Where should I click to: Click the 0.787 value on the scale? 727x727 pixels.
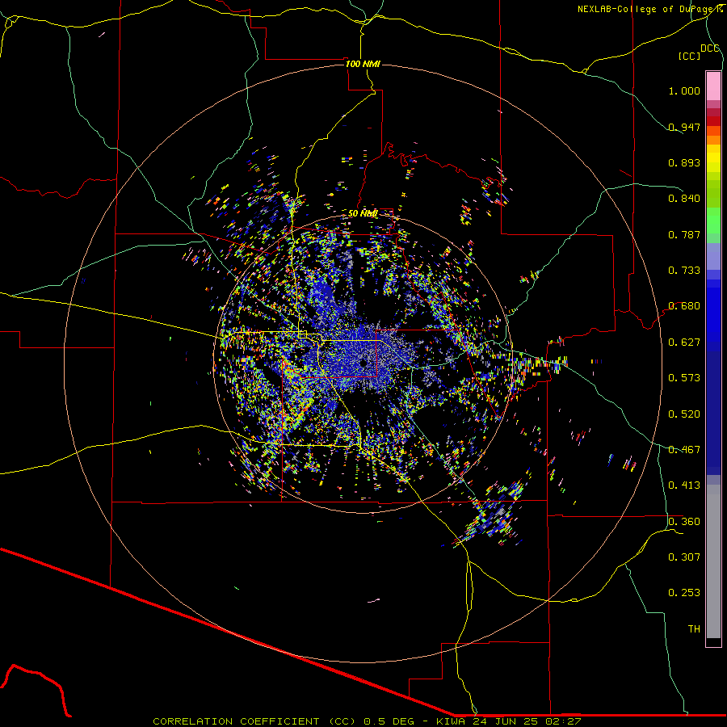click(x=684, y=234)
